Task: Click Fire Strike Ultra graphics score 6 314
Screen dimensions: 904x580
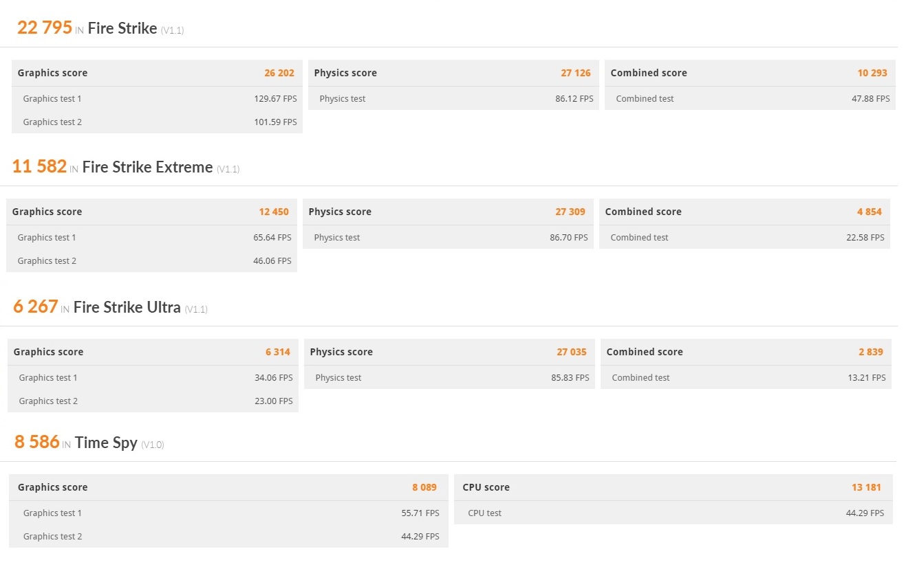Action: click(x=278, y=352)
